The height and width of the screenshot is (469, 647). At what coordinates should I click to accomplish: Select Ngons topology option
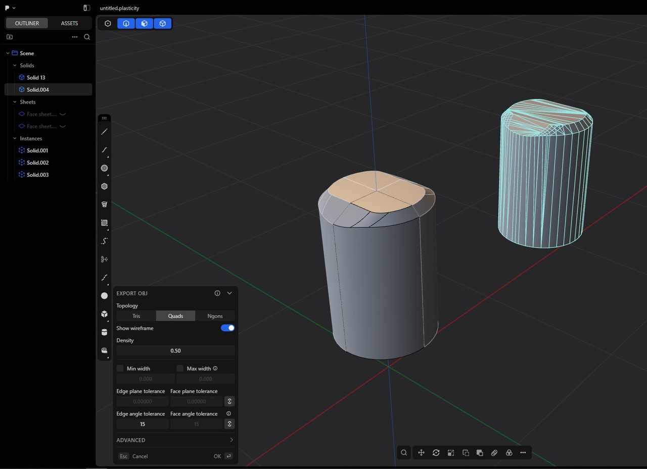215,316
